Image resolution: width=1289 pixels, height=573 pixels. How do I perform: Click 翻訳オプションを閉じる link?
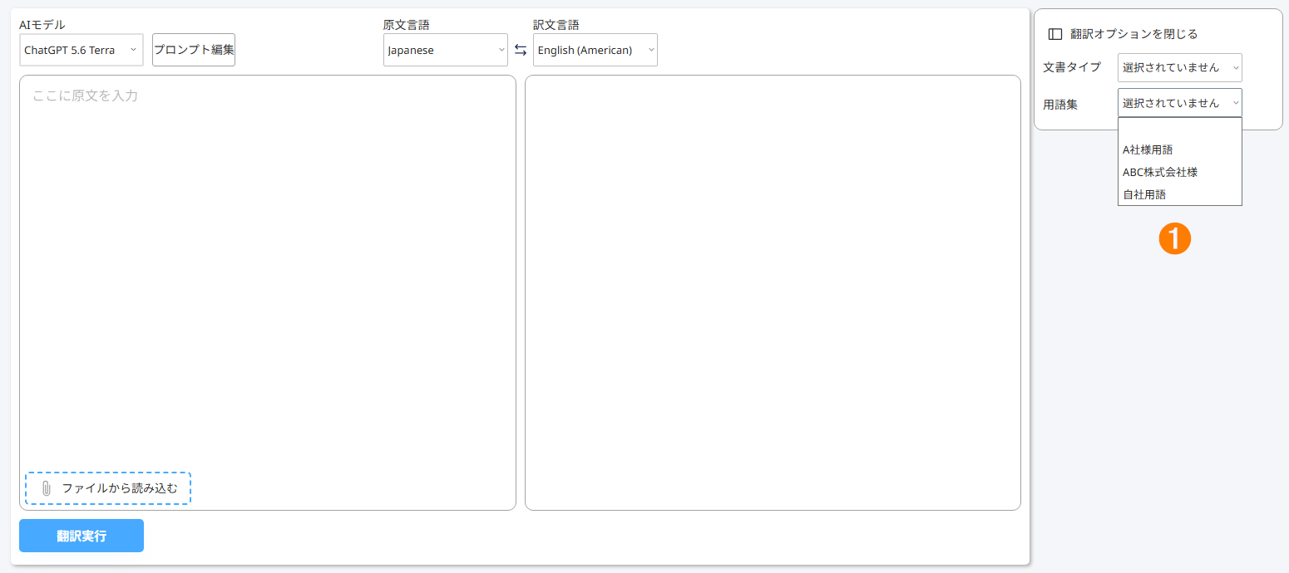(1133, 34)
